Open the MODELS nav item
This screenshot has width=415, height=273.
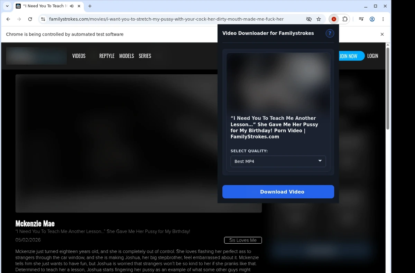tap(127, 56)
